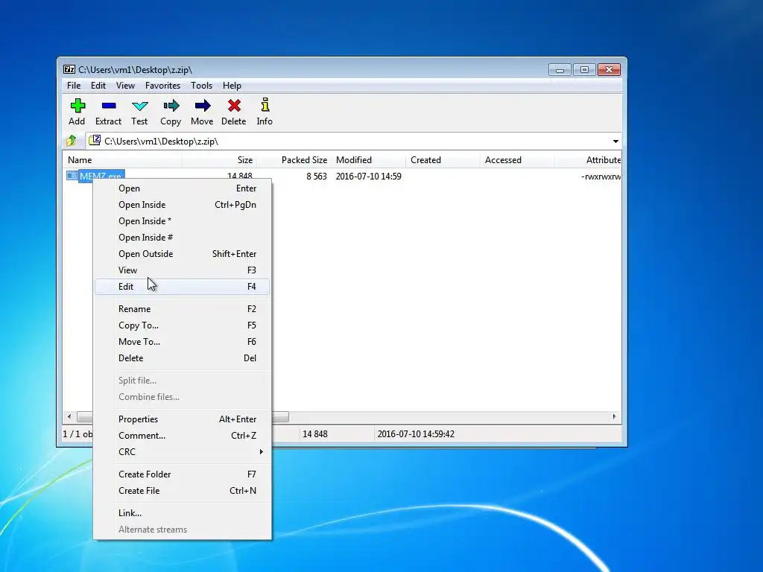Screen dimensions: 763x572
Task: Choose Move To... in context menu
Action: point(182,342)
